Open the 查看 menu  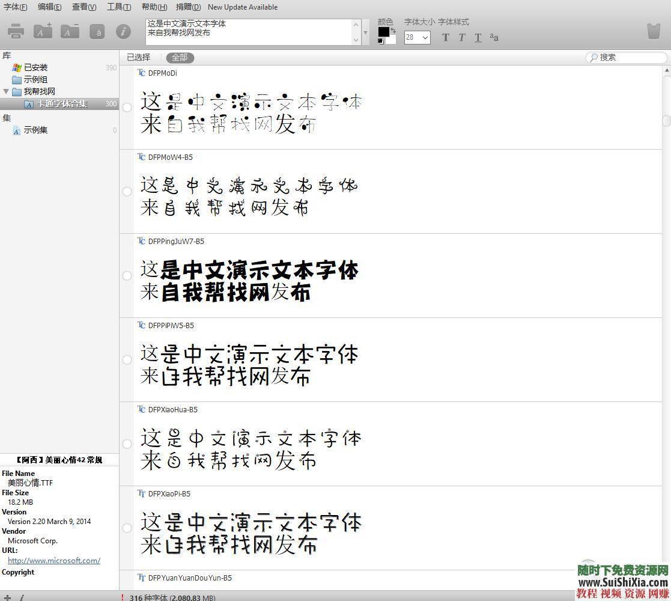pos(83,7)
